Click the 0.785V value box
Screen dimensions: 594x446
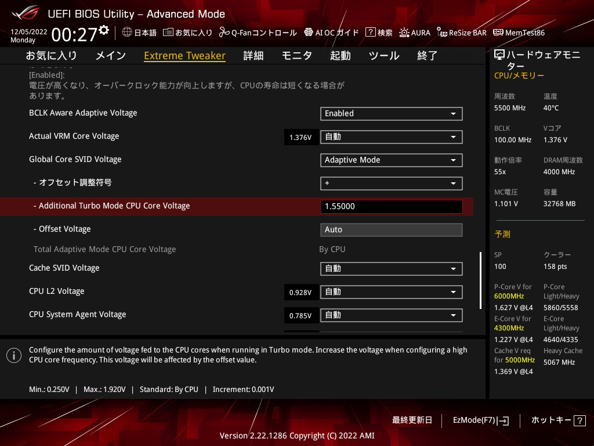pyautogui.click(x=301, y=315)
